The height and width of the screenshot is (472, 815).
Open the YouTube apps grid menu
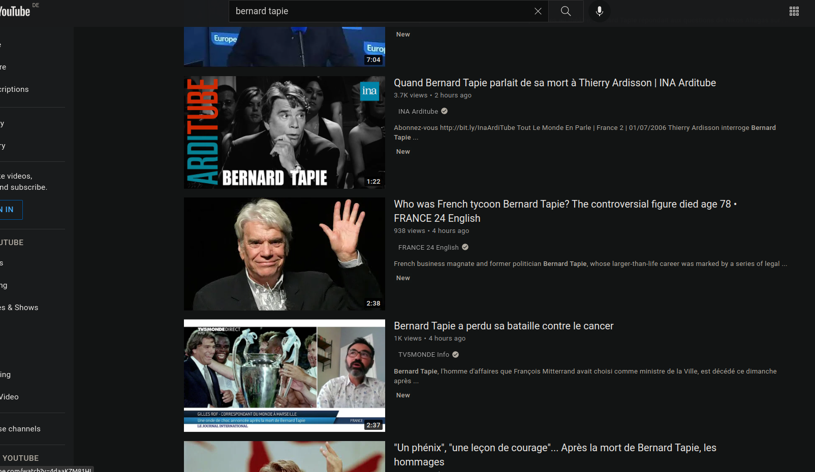(x=794, y=11)
